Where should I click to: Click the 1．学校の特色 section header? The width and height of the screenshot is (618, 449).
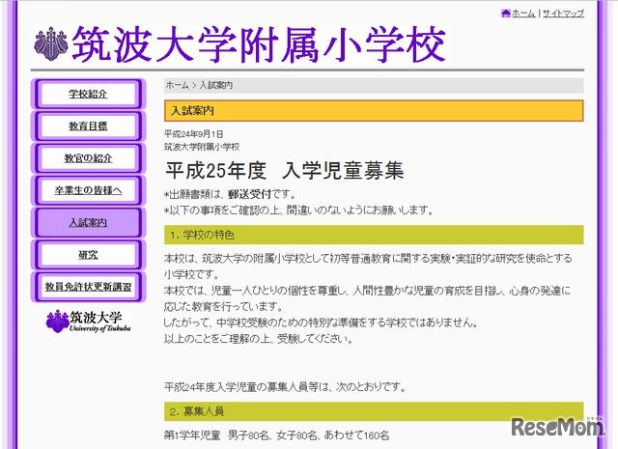tap(374, 235)
